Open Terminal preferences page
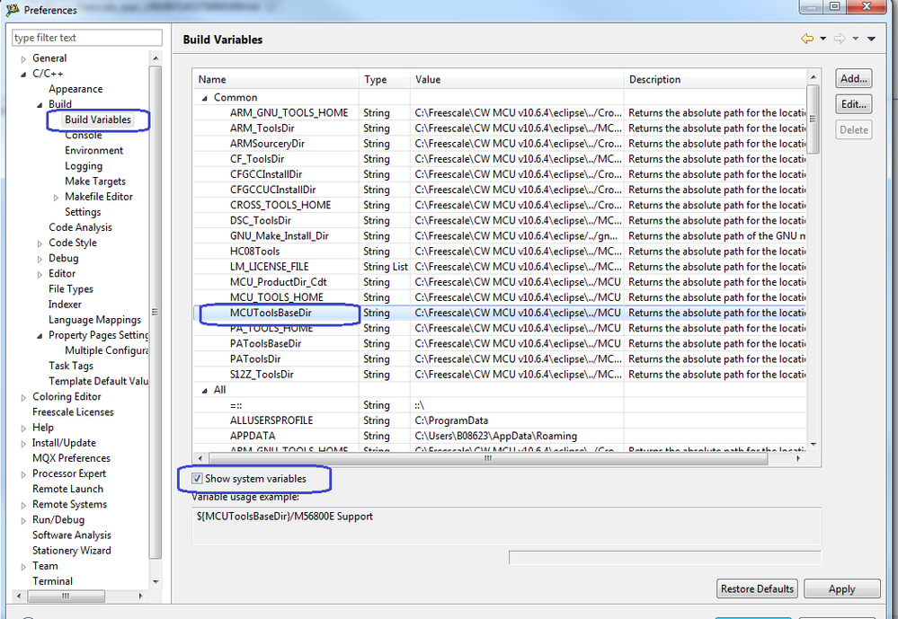898x619 pixels. point(52,580)
